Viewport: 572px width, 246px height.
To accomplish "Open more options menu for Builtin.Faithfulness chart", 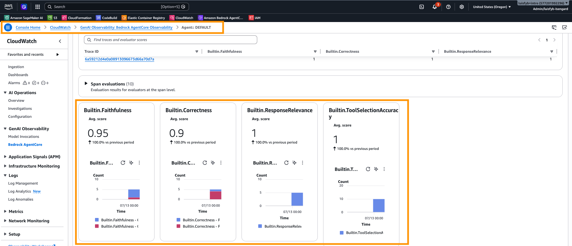I will 139,163.
